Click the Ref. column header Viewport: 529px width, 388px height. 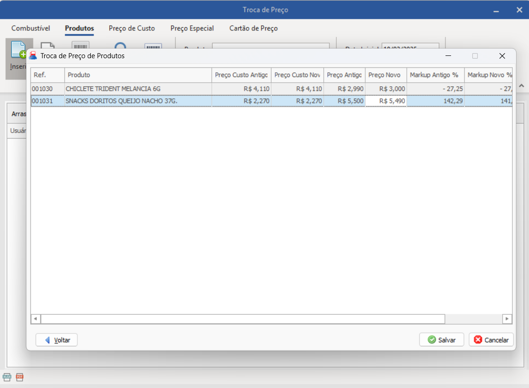coord(48,75)
